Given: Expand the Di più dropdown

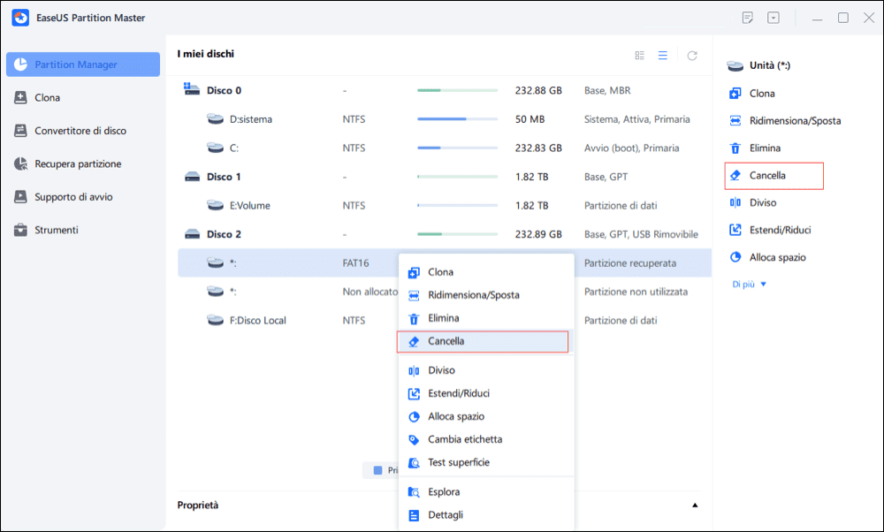Looking at the screenshot, I should (750, 285).
